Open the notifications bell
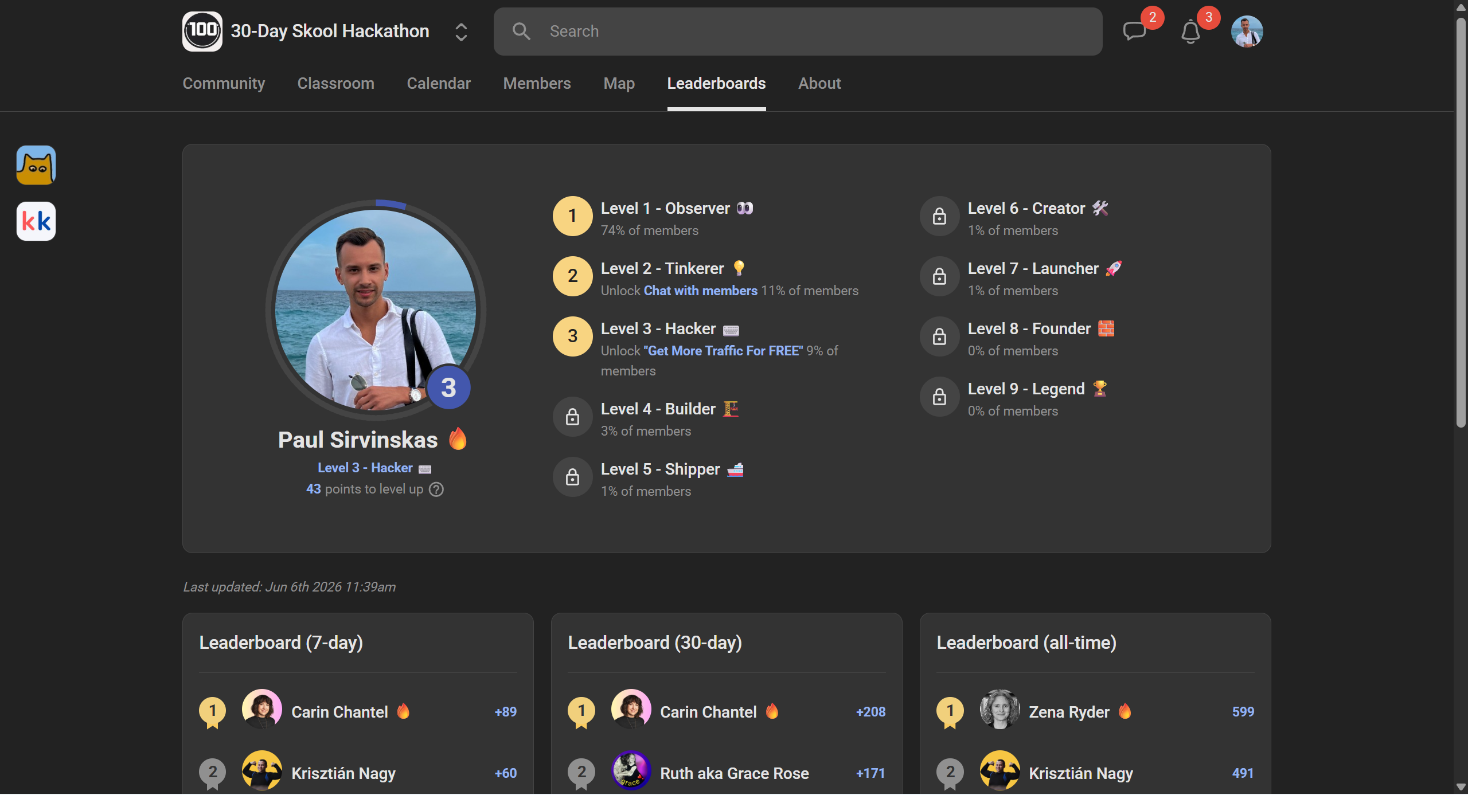 point(1190,31)
